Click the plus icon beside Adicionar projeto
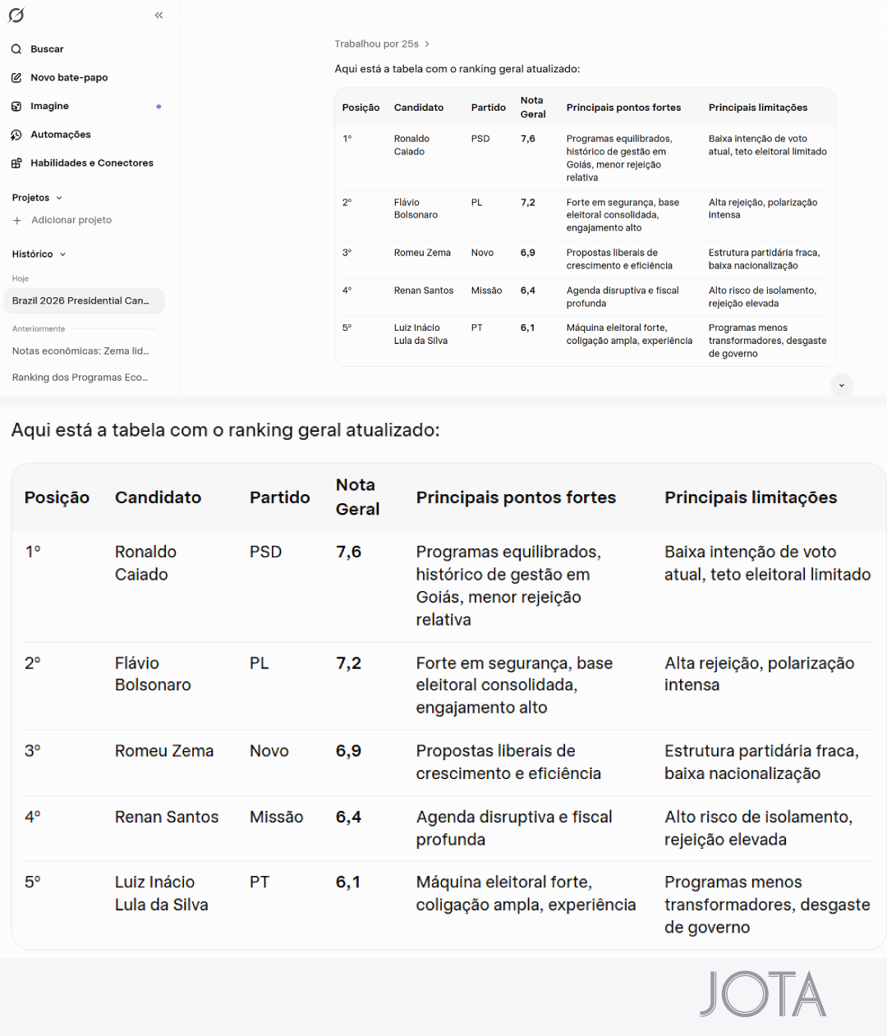Viewport: 887px width, 1036px height. (x=17, y=220)
